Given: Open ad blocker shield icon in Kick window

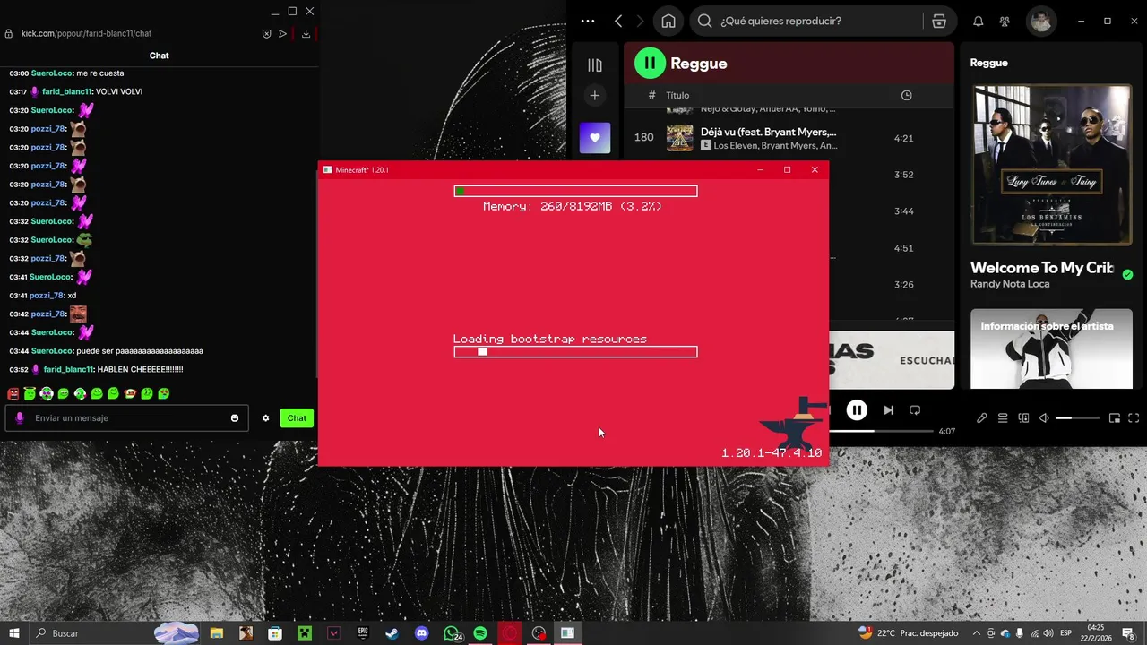Looking at the screenshot, I should pos(266,33).
